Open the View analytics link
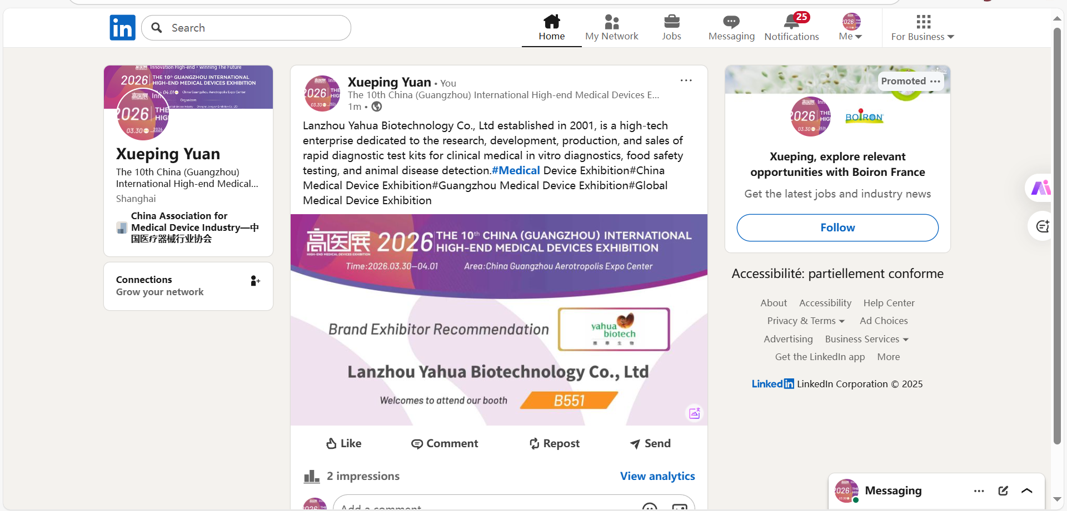Viewport: 1067px width, 511px height. [657, 476]
